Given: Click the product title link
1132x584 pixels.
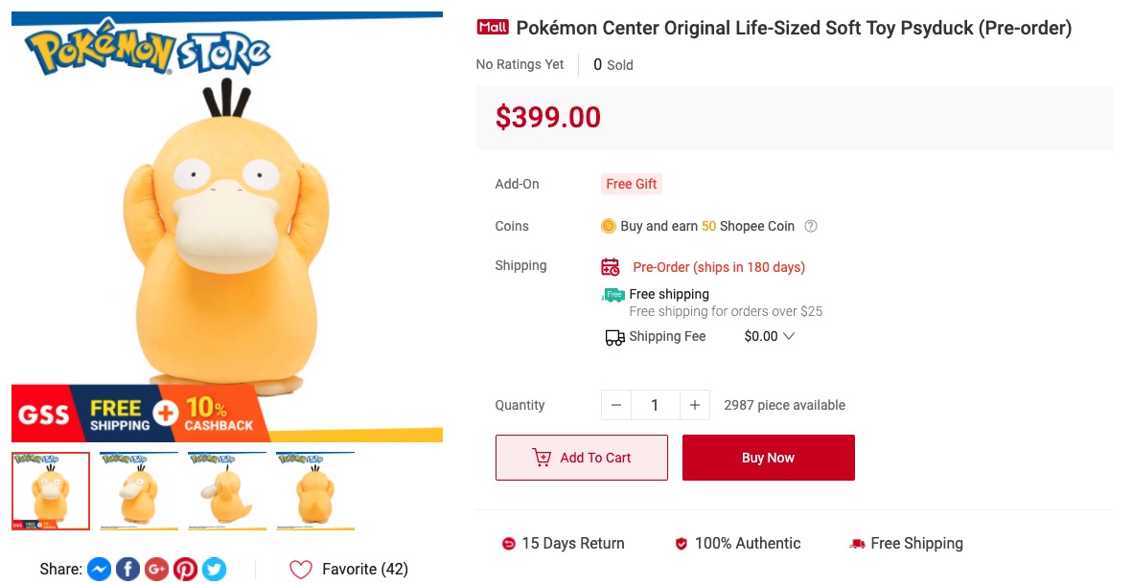Looking at the screenshot, I should [794, 28].
